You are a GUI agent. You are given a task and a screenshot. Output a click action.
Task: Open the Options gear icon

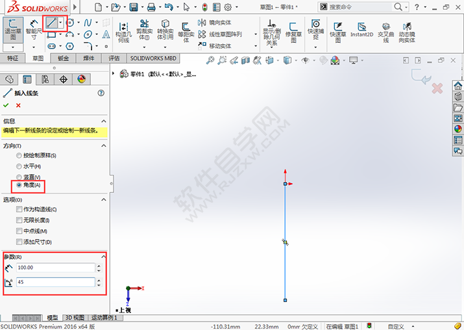228,6
